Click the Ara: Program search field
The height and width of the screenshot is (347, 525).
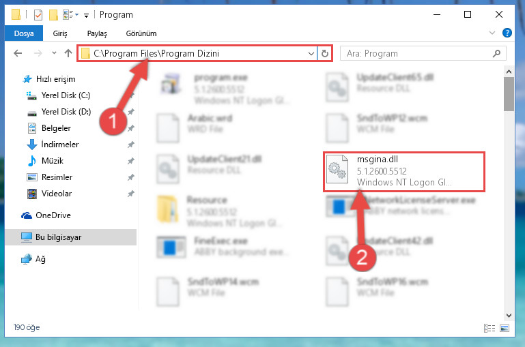(418, 53)
